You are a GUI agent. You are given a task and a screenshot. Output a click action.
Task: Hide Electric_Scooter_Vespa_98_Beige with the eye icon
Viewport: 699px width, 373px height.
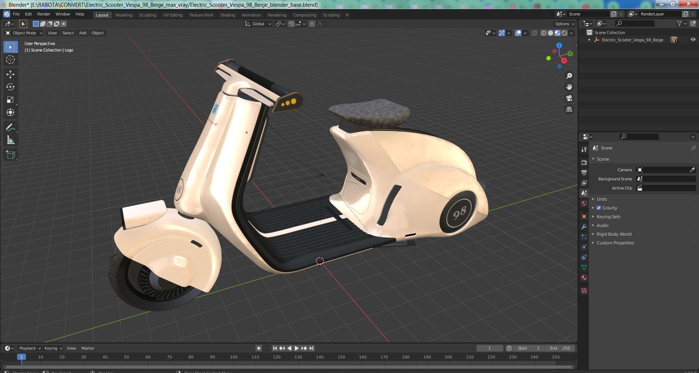[x=693, y=40]
